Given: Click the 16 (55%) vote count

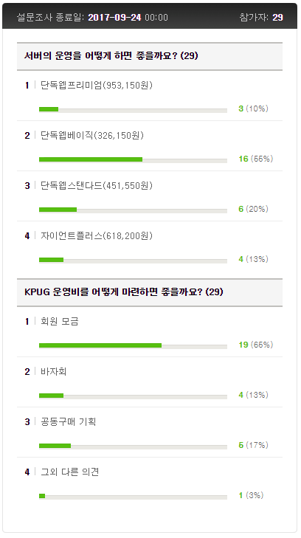Looking at the screenshot, I should [x=256, y=159].
